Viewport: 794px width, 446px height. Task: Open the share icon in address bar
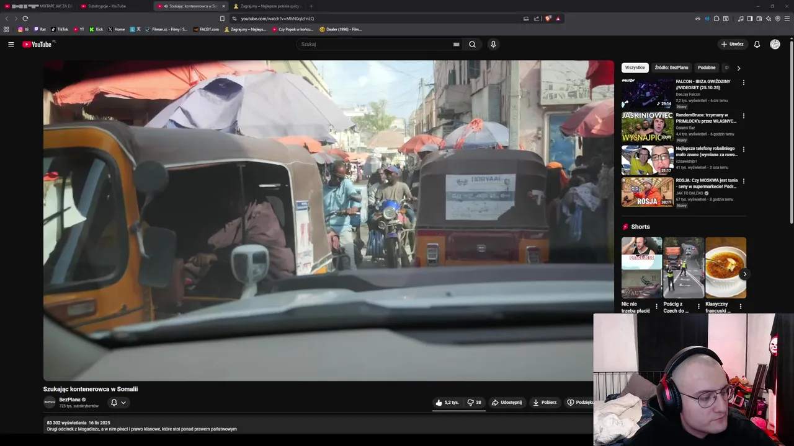(x=536, y=19)
